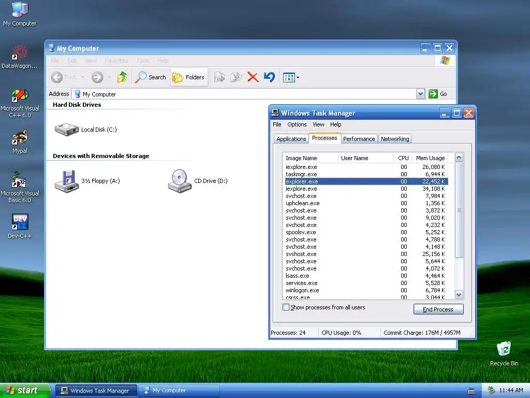Select services.exe process row
Image resolution: width=530 pixels, height=398 pixels.
(x=366, y=283)
